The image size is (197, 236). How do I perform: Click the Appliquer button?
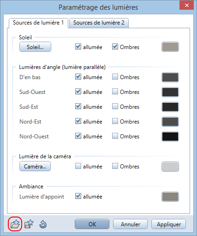coord(169,224)
